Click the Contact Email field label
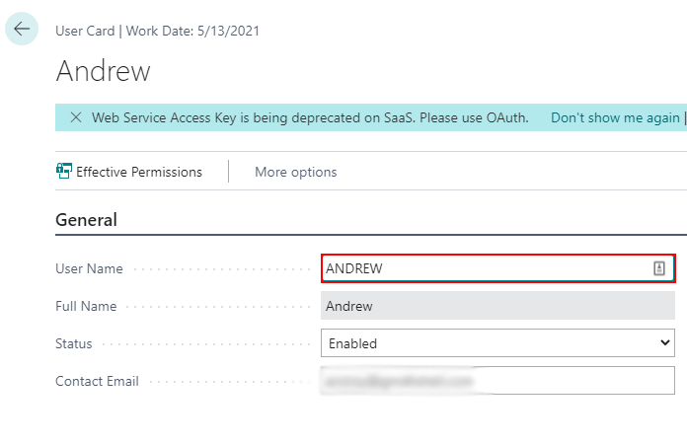Screen dimensions: 687x445 coord(97,381)
